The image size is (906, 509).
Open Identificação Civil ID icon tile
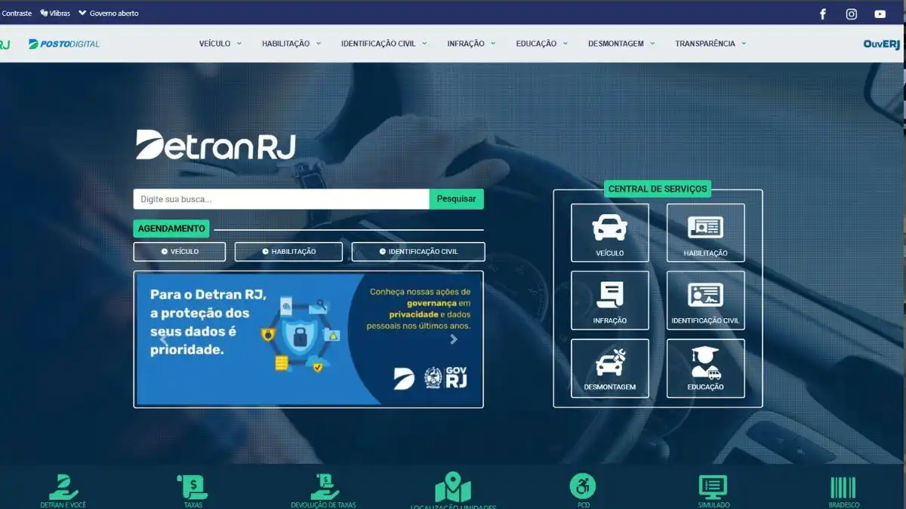[706, 300]
